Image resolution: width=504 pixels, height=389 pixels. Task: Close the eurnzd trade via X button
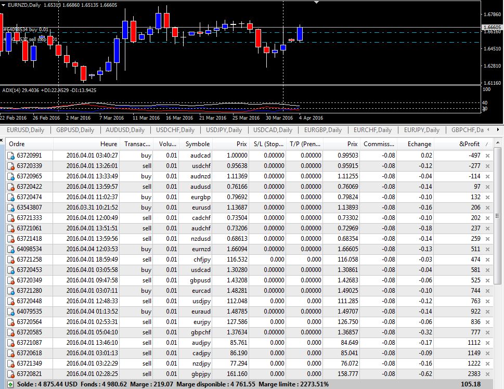487,249
